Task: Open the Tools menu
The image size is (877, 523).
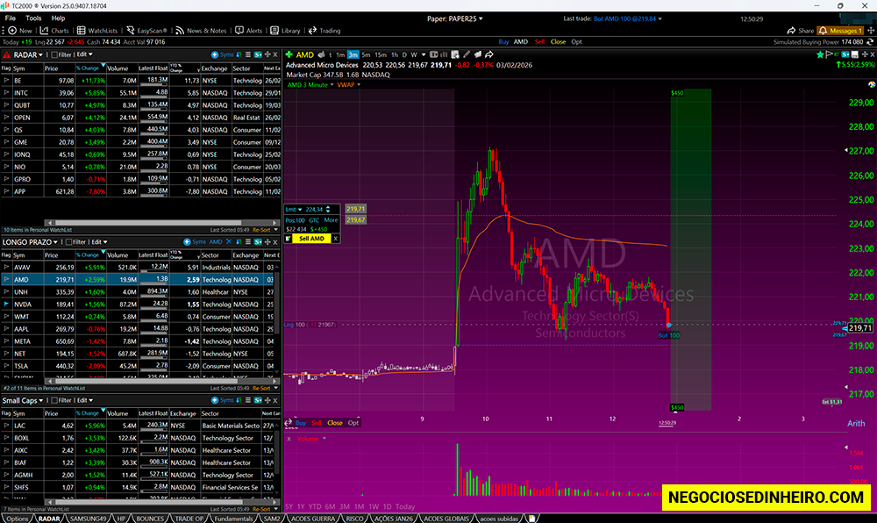Action: [x=33, y=18]
